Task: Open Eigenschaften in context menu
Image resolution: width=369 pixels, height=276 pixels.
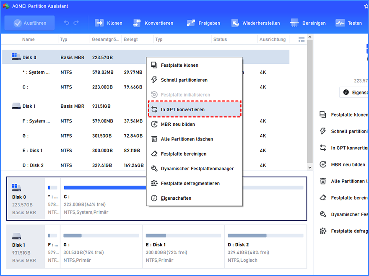Action: [x=195, y=198]
